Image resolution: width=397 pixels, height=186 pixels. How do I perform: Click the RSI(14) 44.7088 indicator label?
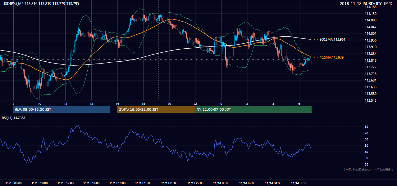click(x=13, y=118)
